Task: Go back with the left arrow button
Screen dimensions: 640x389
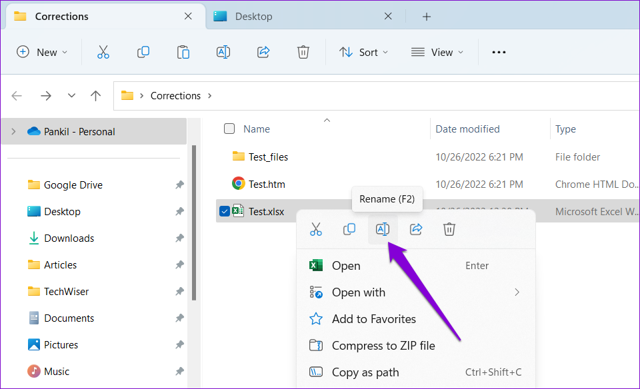Action: 17,96
